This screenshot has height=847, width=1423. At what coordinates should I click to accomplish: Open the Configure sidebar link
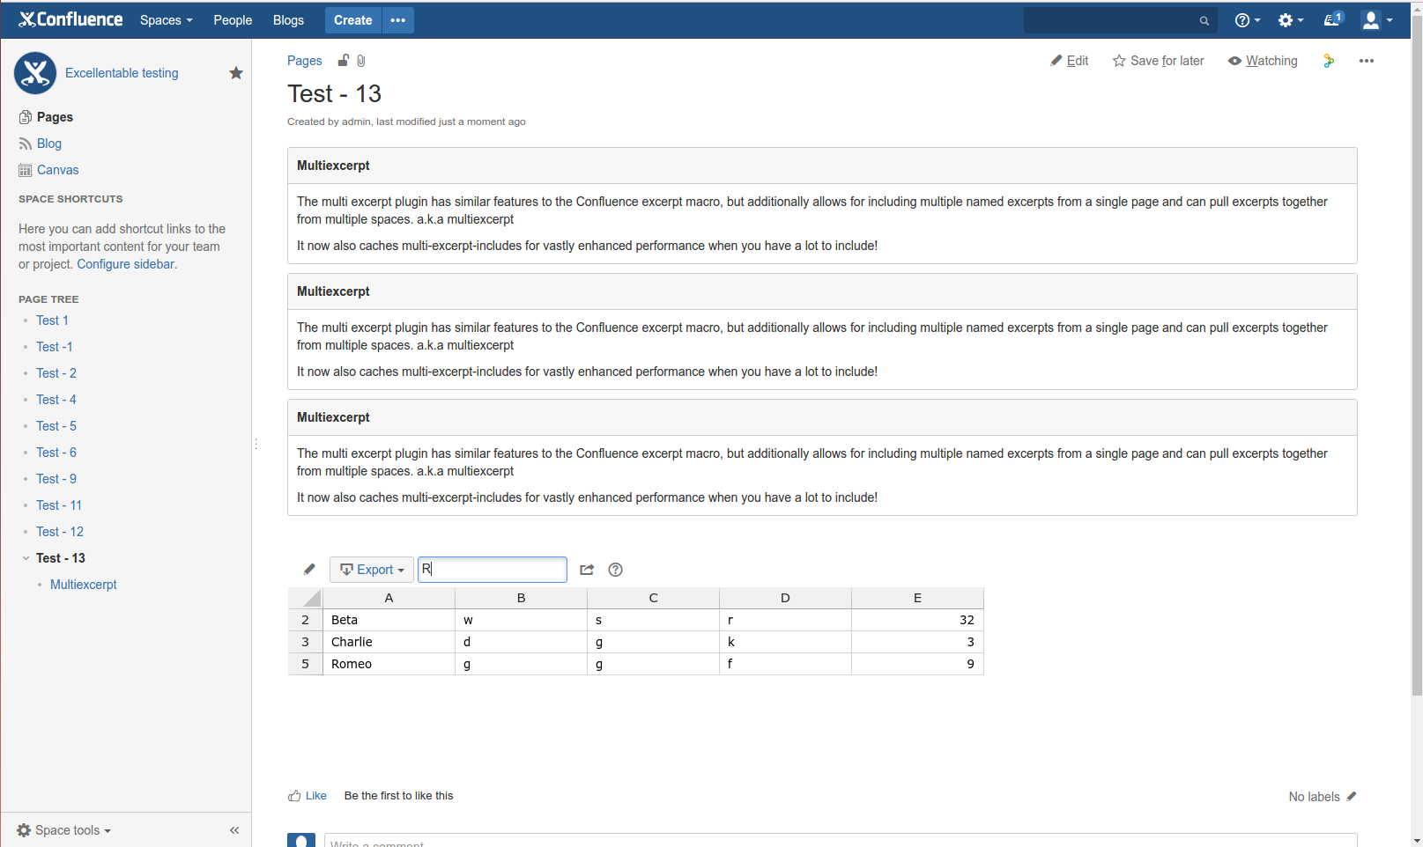(126, 264)
